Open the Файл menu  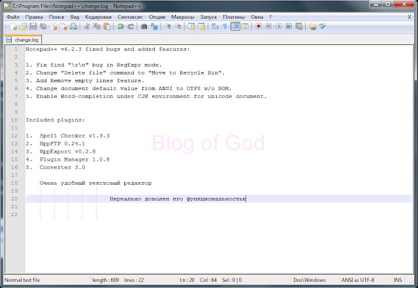13,17
